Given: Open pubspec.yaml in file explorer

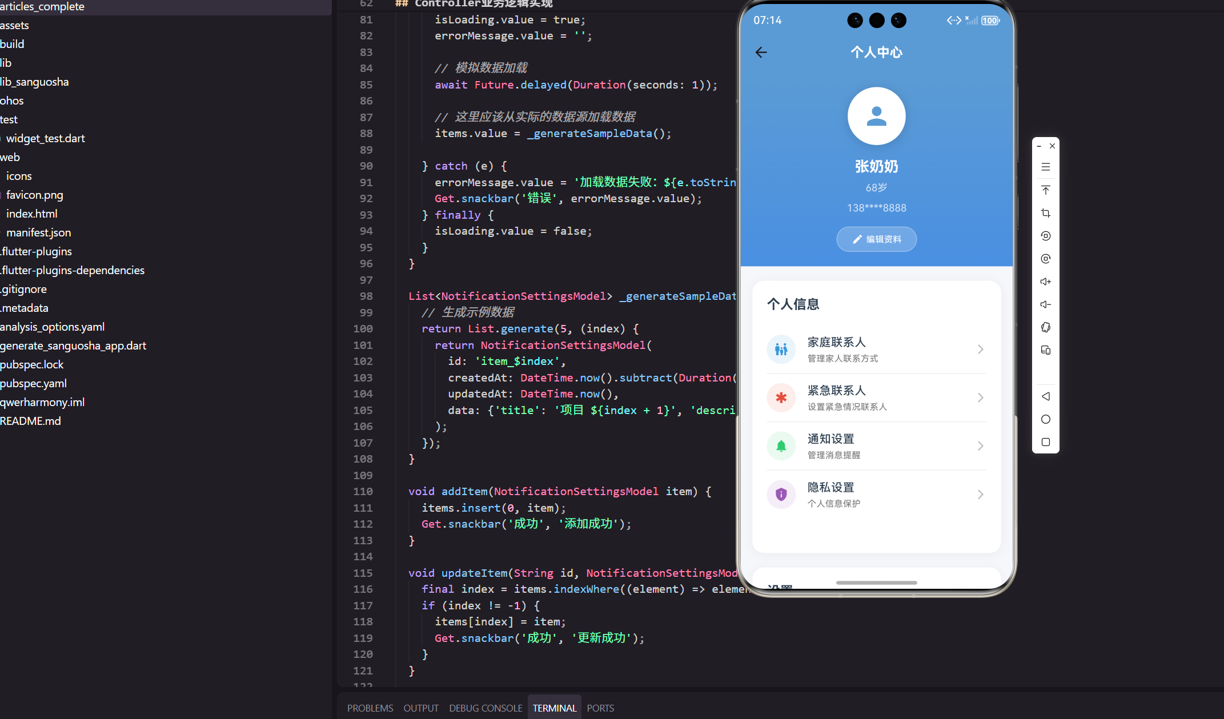Looking at the screenshot, I should (x=33, y=383).
